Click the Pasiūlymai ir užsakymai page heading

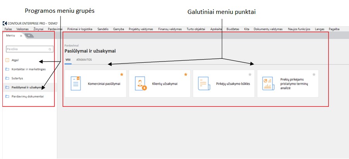pyautogui.click(x=90, y=51)
